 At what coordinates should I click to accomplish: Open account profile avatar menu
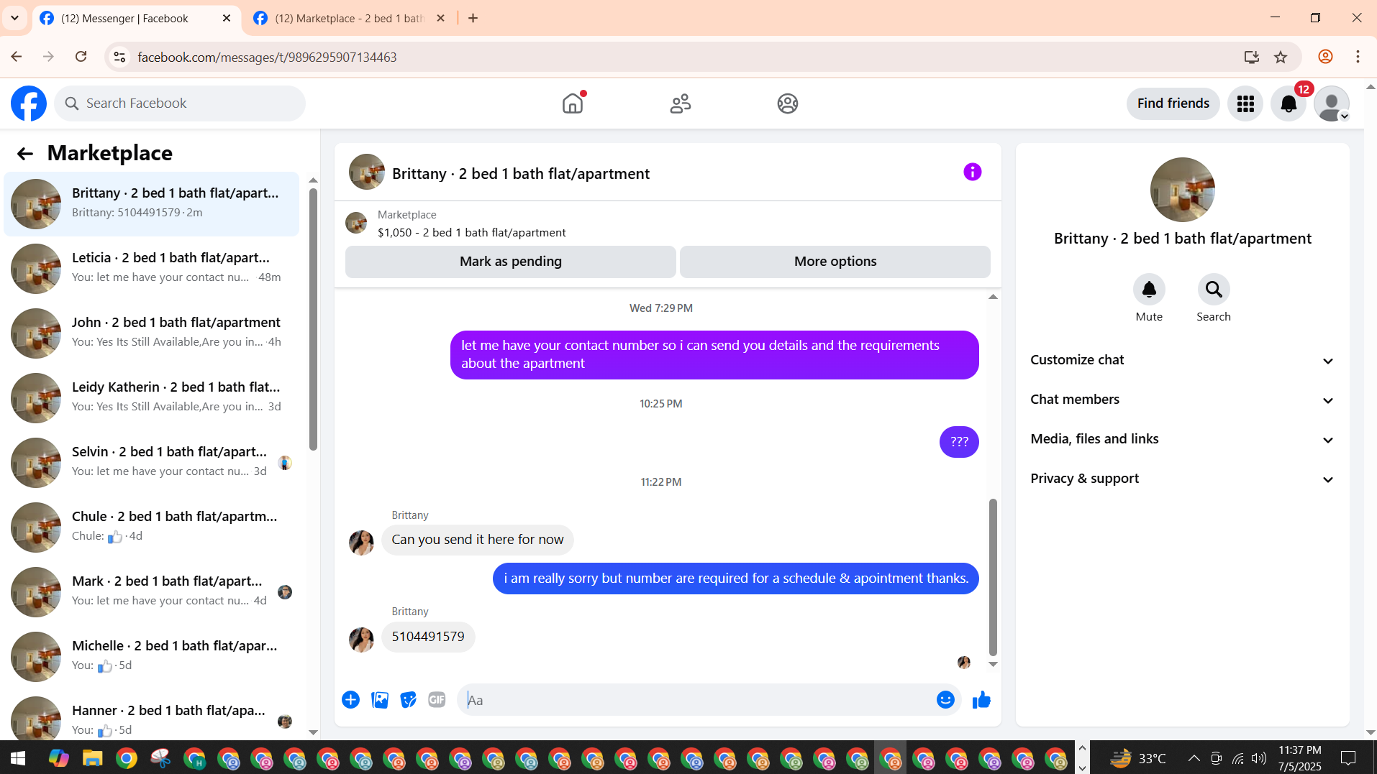(1332, 103)
